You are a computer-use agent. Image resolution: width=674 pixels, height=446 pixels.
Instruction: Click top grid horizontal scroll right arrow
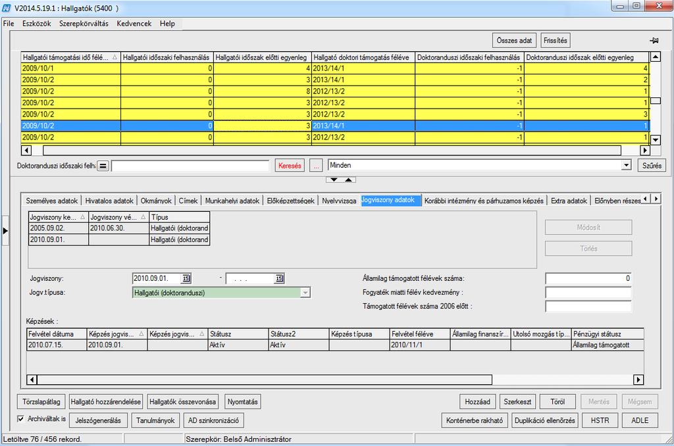[644, 151]
